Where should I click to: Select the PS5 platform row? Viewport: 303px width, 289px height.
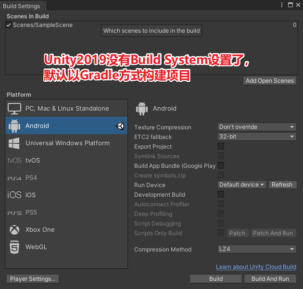(x=66, y=213)
